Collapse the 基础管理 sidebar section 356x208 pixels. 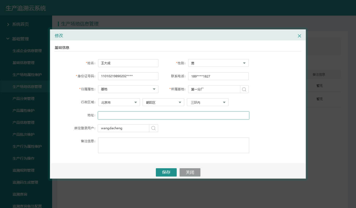20,39
